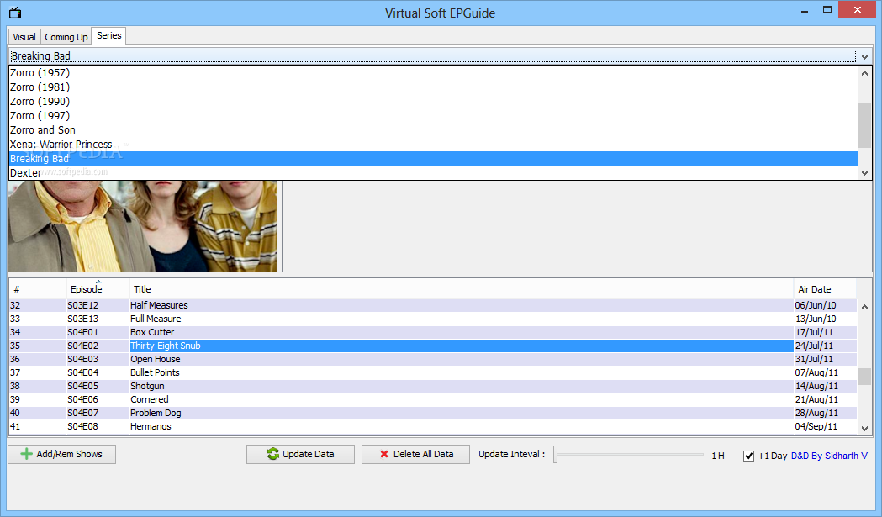Select the Cornered episode row
882x517 pixels.
432,400
